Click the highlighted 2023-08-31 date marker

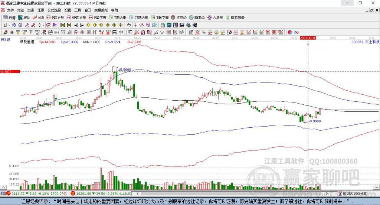[x=308, y=38]
